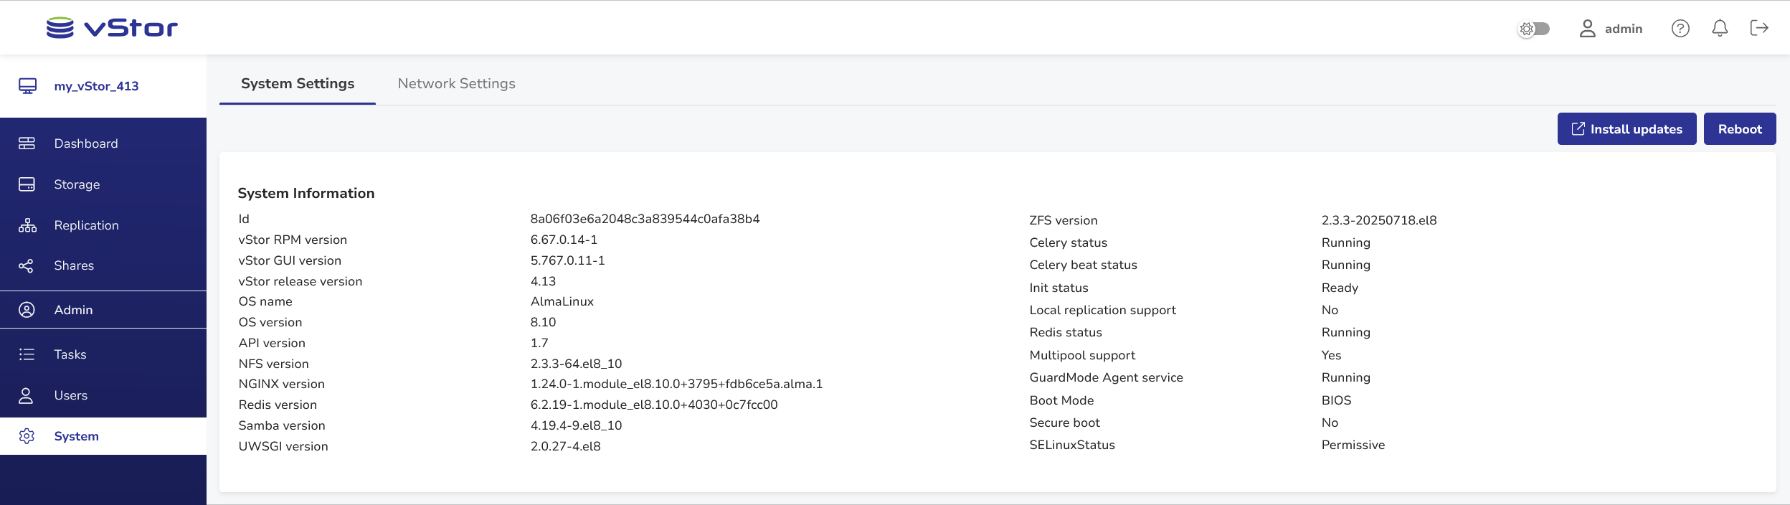Image resolution: width=1790 pixels, height=505 pixels.
Task: Click the Tasks list icon
Action: click(27, 354)
